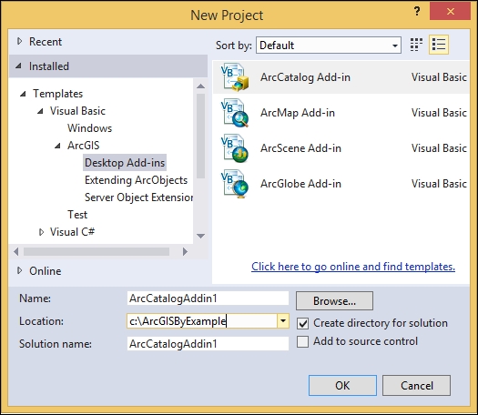Collapse the Installed section
Screen dimensions: 478x415
click(x=19, y=66)
